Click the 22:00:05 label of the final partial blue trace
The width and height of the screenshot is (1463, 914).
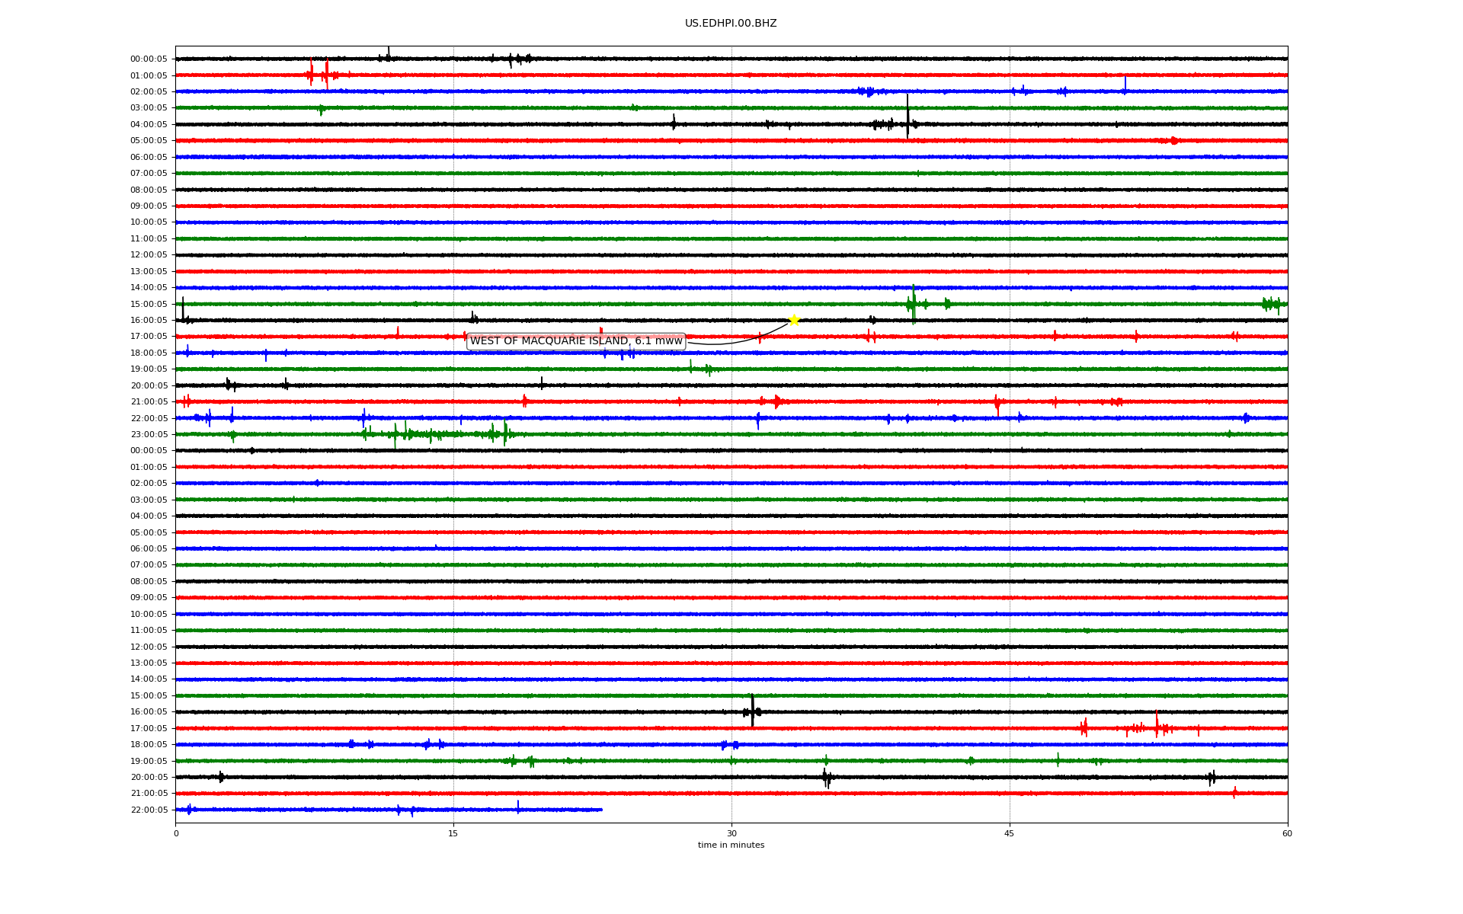pyautogui.click(x=149, y=810)
